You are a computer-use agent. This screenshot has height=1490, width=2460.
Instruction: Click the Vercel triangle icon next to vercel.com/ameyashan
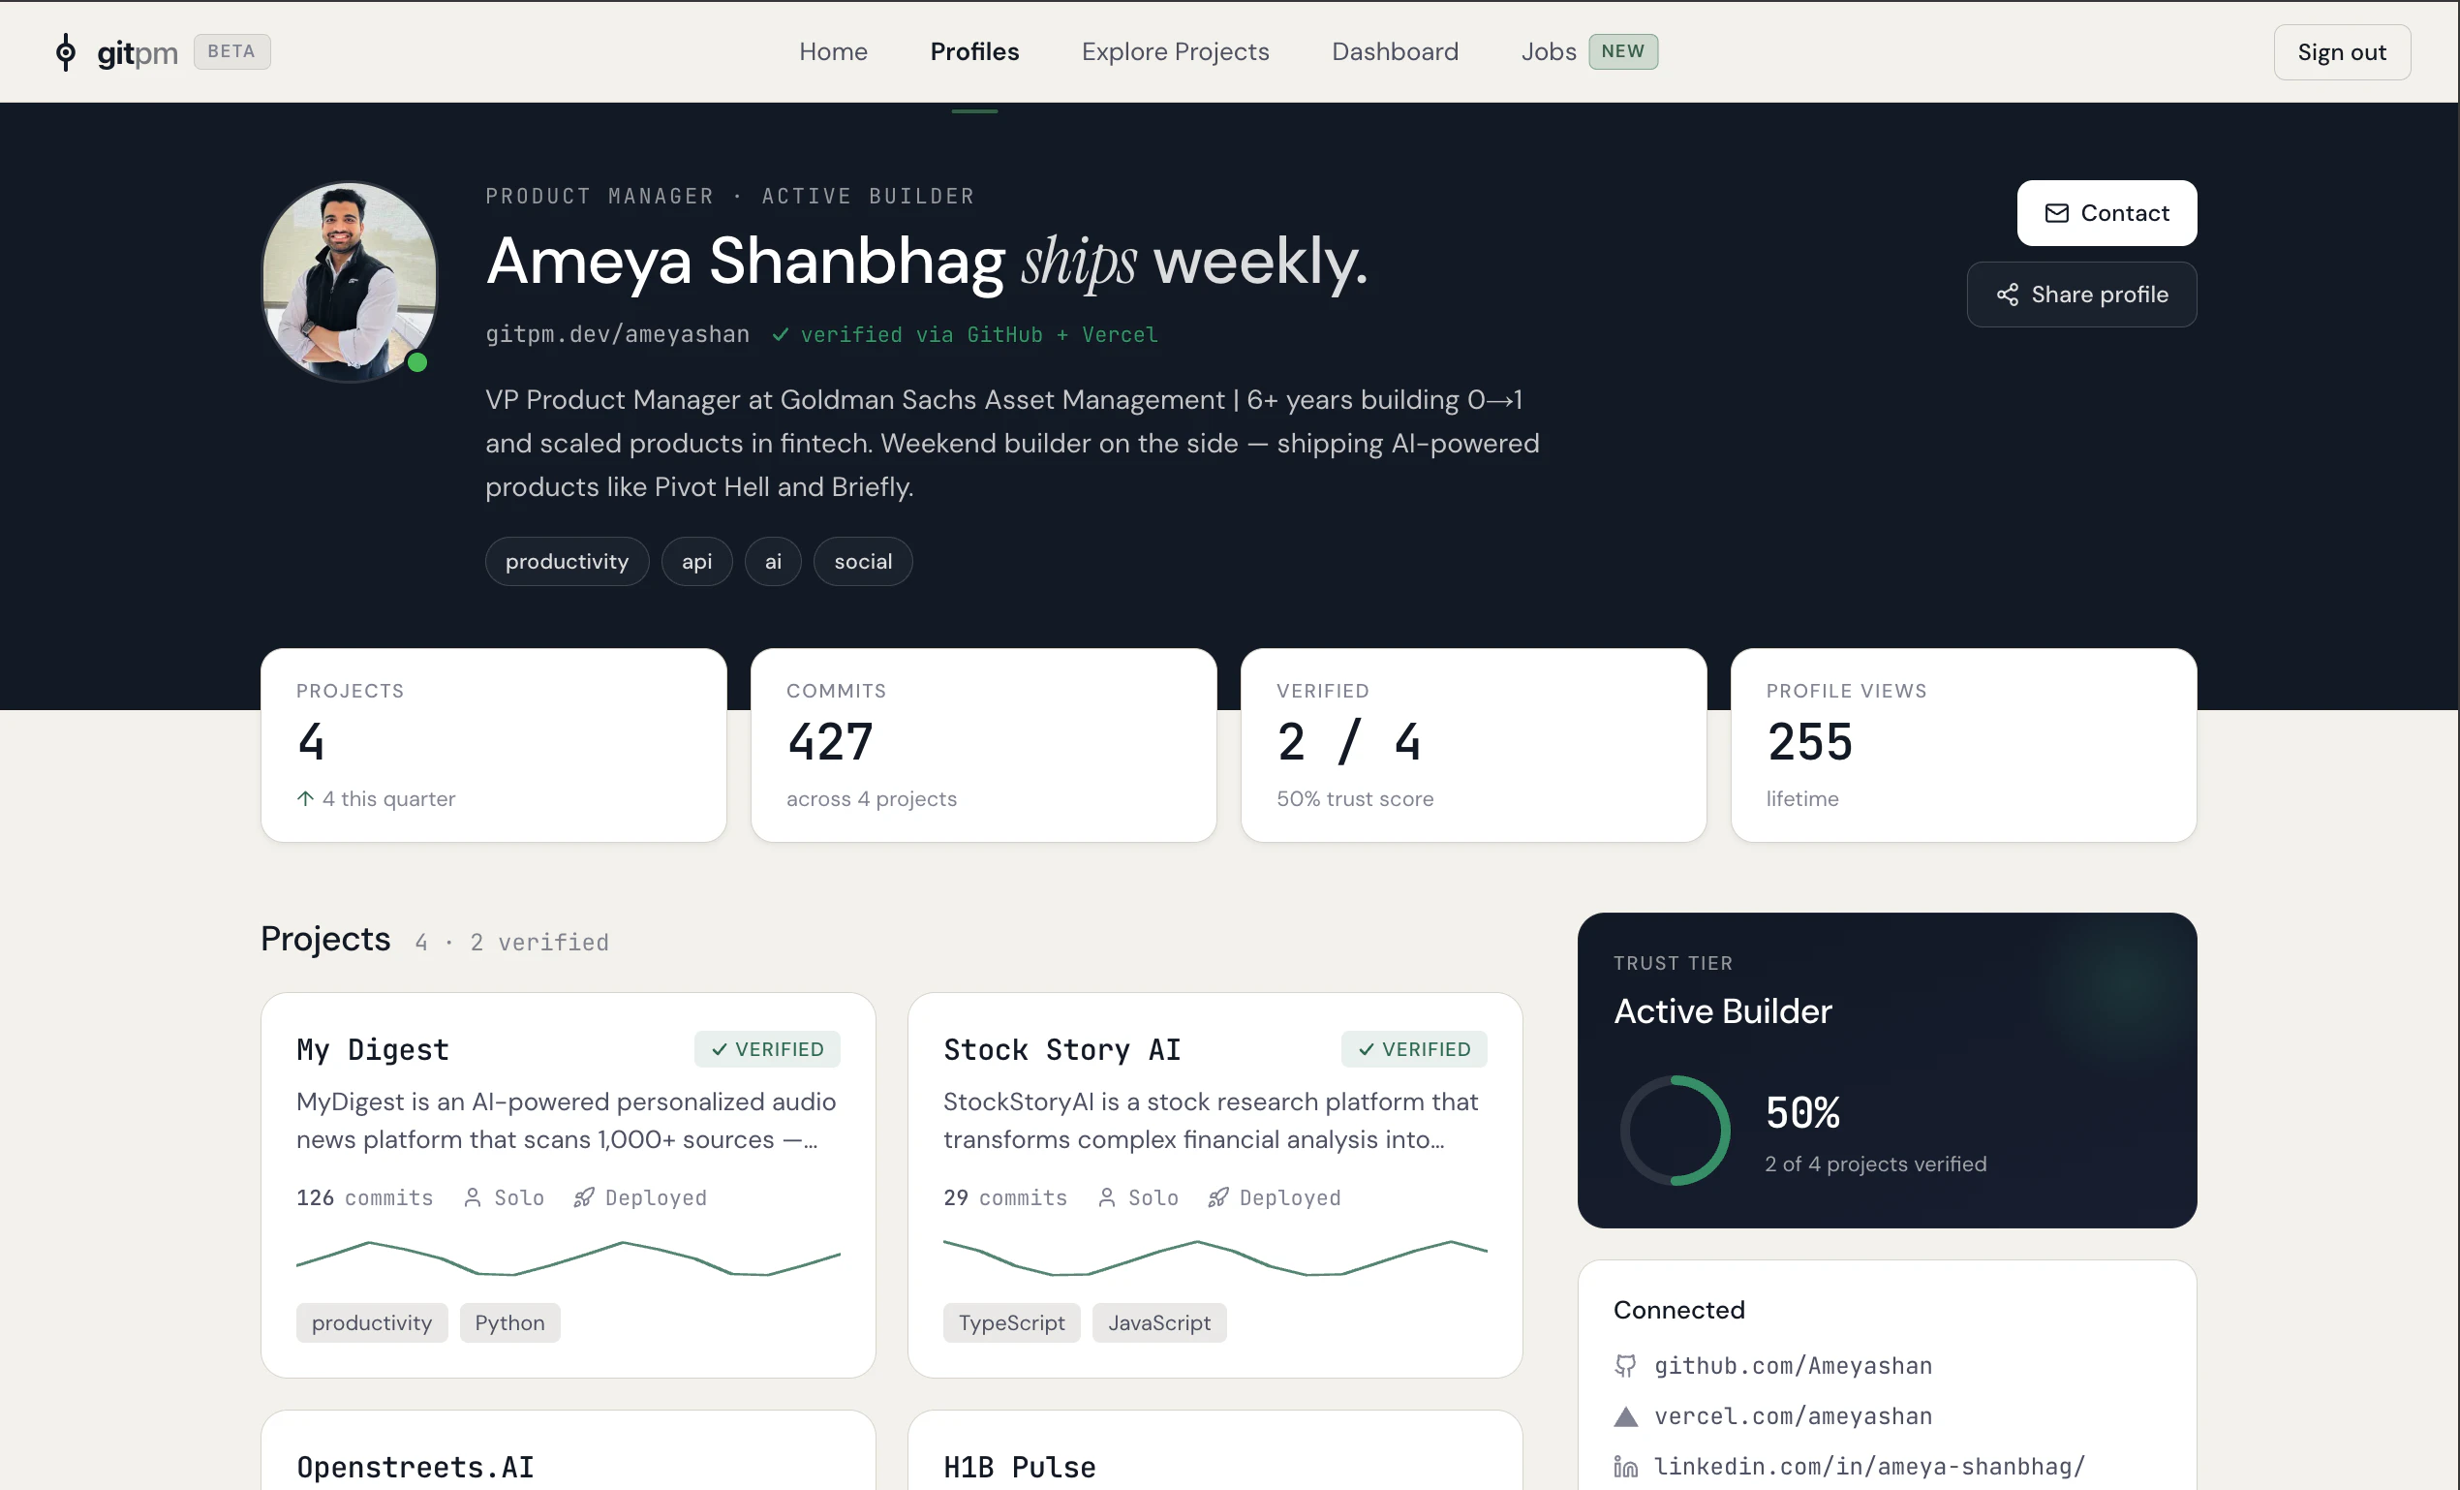coord(1625,1416)
